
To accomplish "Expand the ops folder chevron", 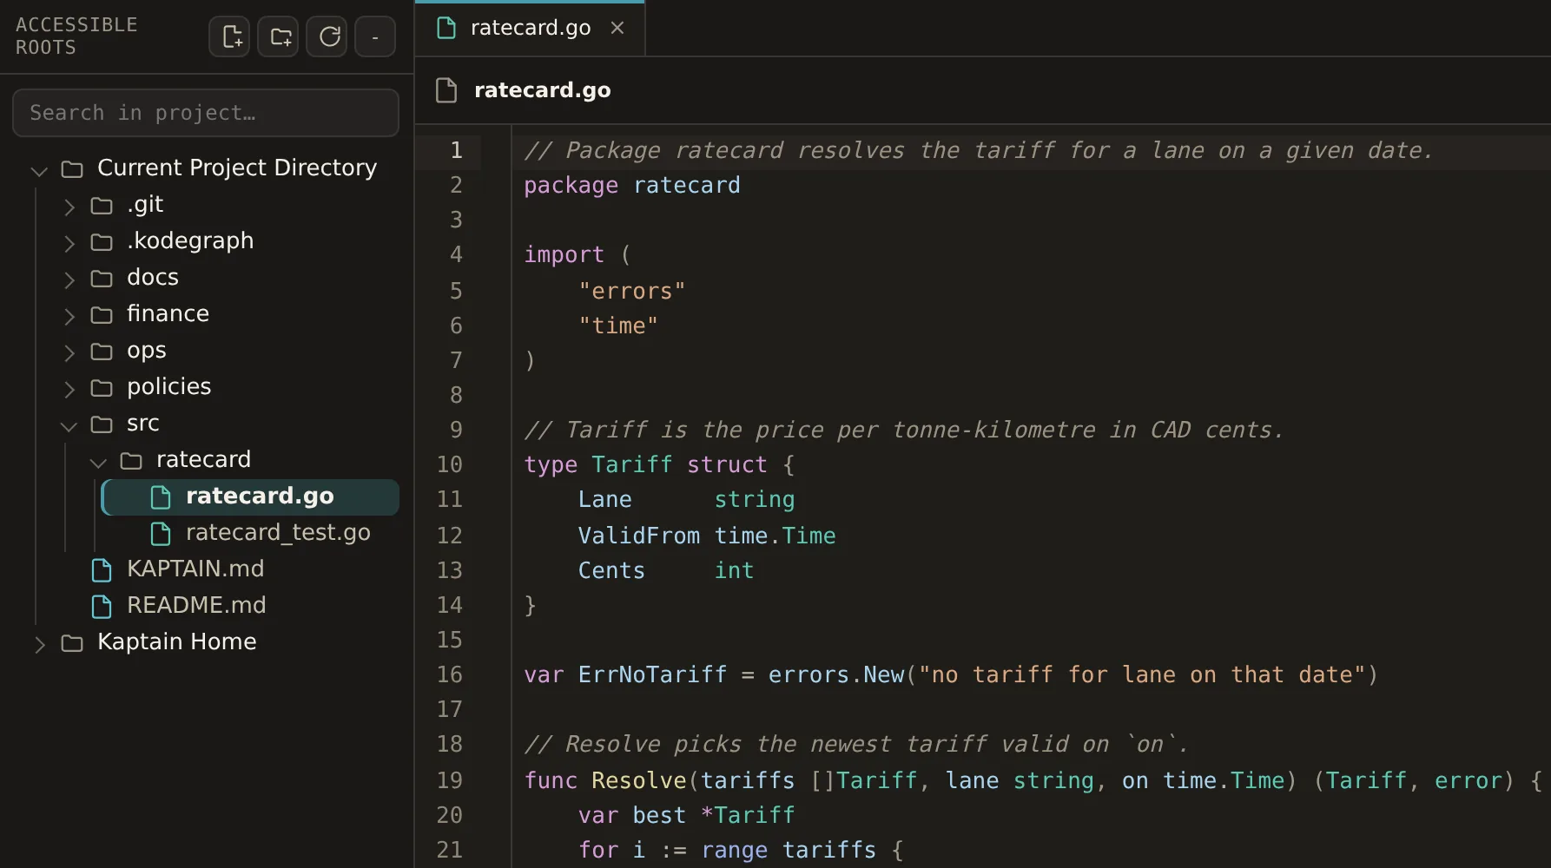I will [x=69, y=352].
